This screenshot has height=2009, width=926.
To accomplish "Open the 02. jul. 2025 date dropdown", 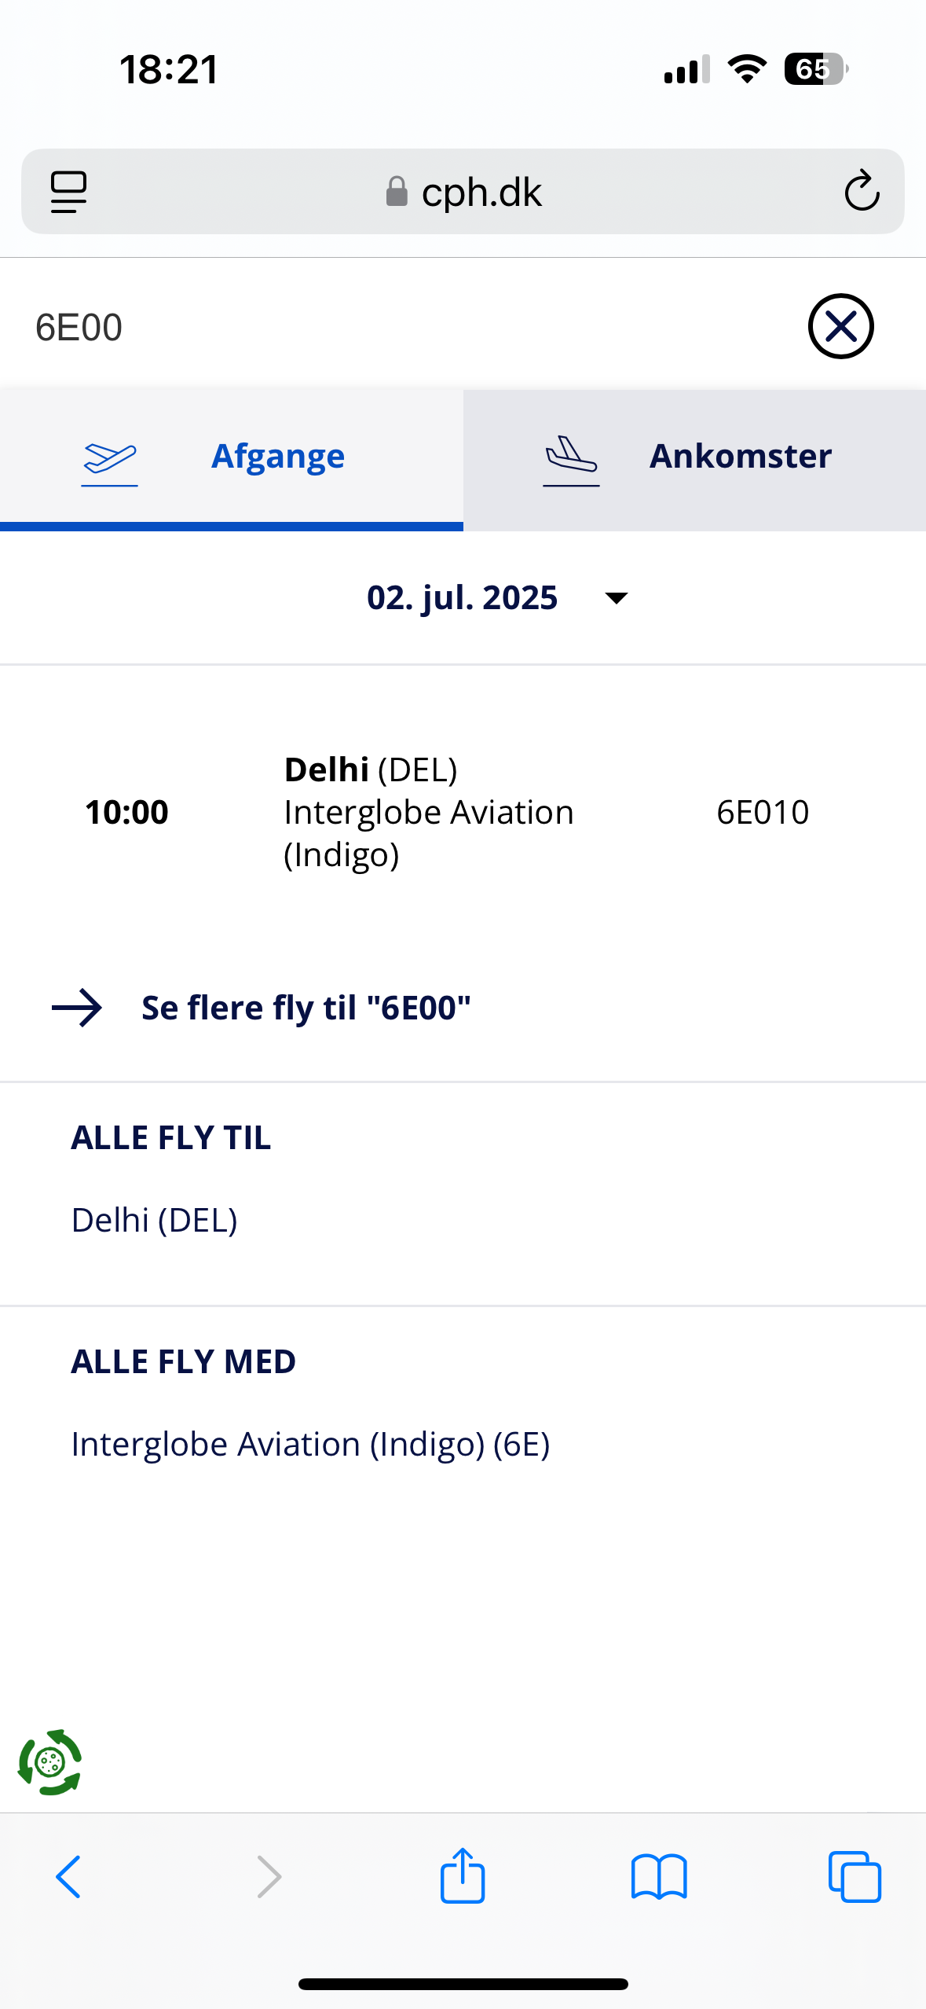I will click(463, 598).
